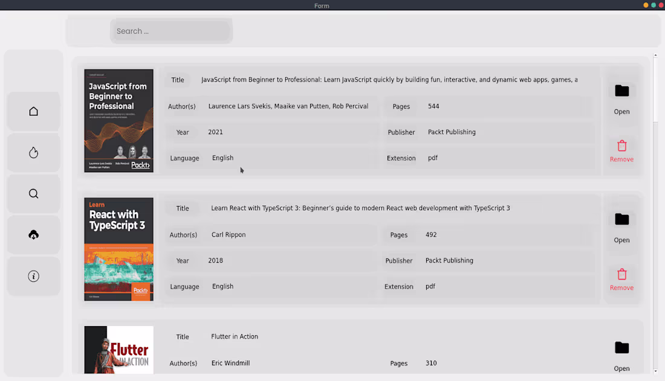Open the cloud download section in sidebar
This screenshot has width=665, height=381.
tap(33, 234)
